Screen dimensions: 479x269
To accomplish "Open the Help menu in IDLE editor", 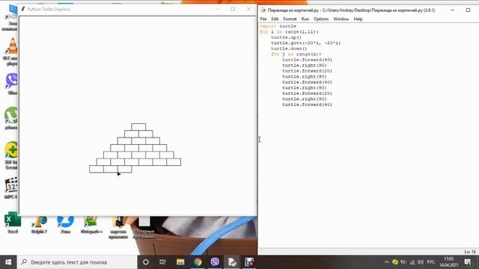I will pos(358,19).
